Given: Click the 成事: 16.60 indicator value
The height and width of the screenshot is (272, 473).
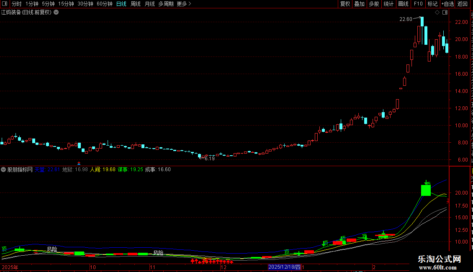Looking at the screenshot, I should (158, 169).
